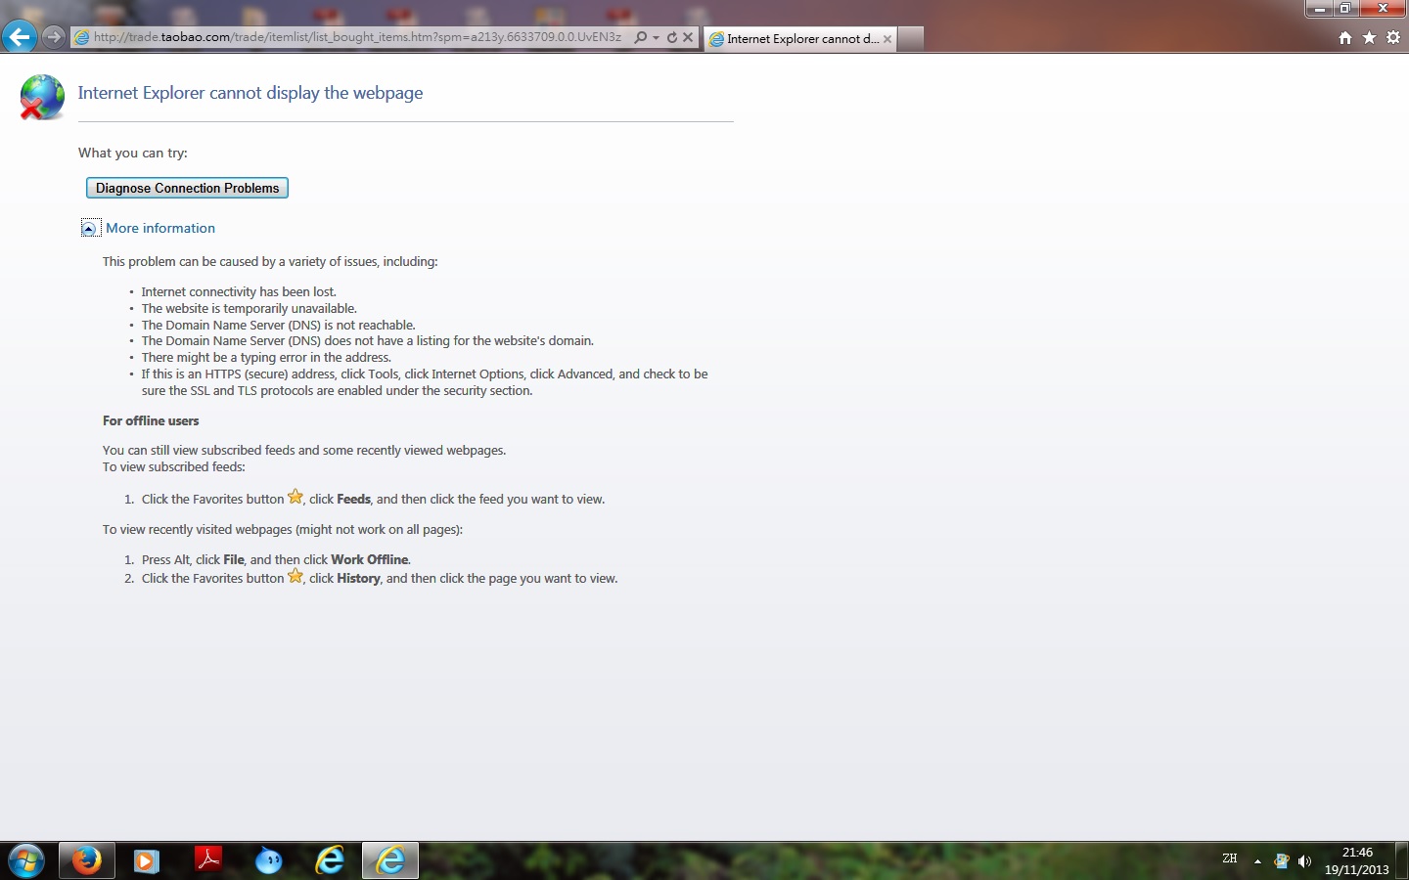Screen dimensions: 1409x880
Task: Click the Stop (X) icon in the address bar
Action: coord(688,37)
